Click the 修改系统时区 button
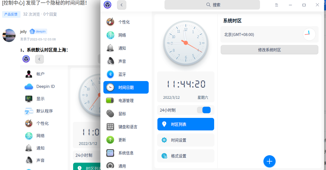 click(269, 50)
